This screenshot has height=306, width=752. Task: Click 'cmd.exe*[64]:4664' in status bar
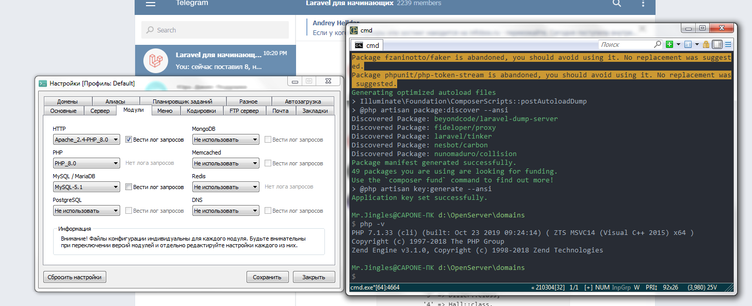click(375, 287)
